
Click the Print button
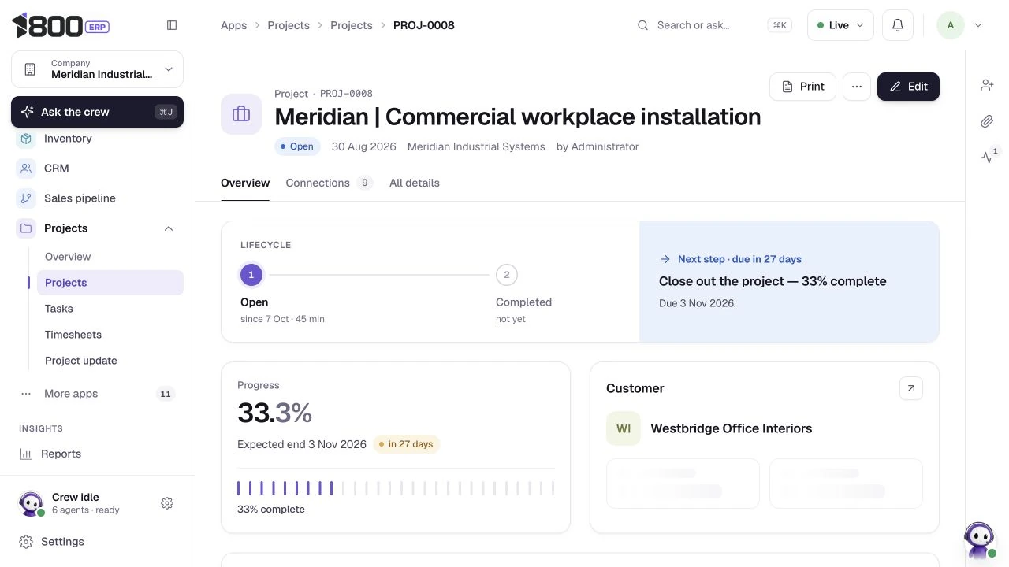tap(802, 87)
